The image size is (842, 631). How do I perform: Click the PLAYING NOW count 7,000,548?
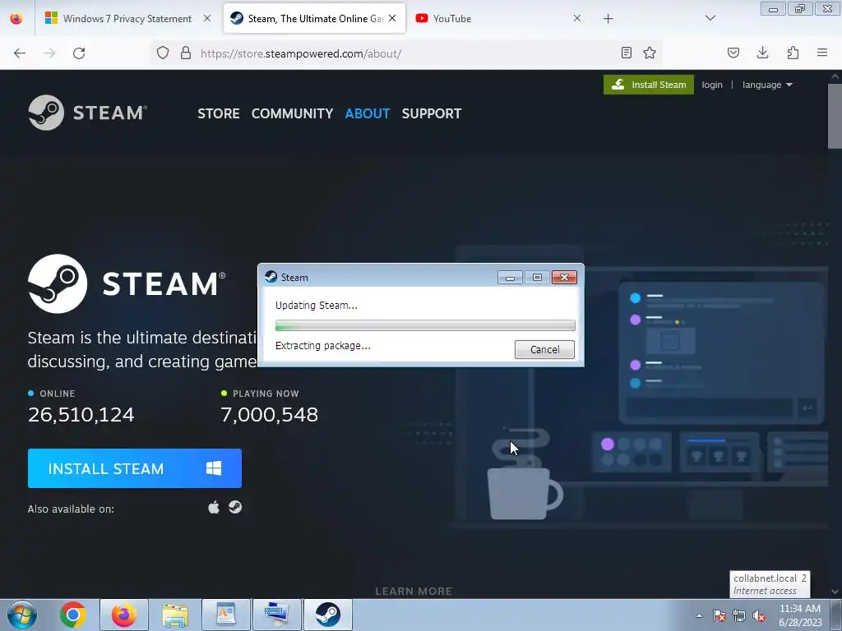[x=270, y=415]
